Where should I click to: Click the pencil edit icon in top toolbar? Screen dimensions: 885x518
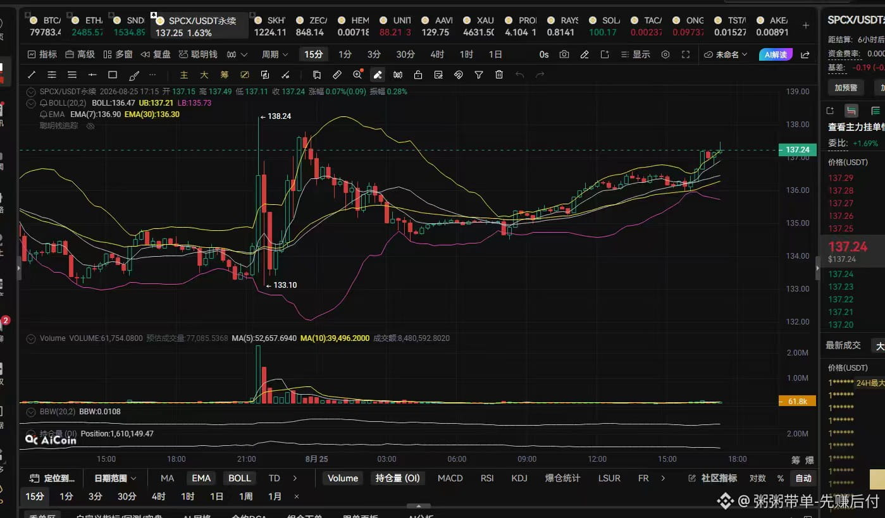pos(585,54)
